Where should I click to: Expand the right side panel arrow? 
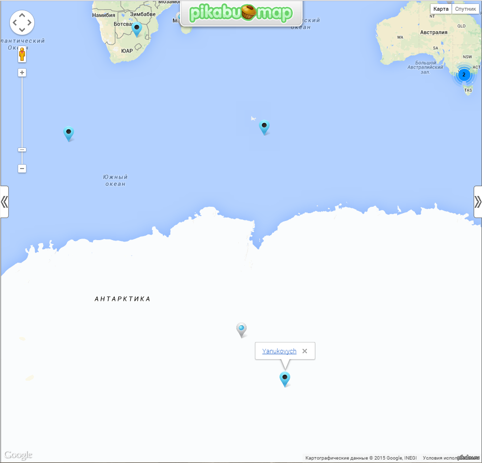coord(478,201)
